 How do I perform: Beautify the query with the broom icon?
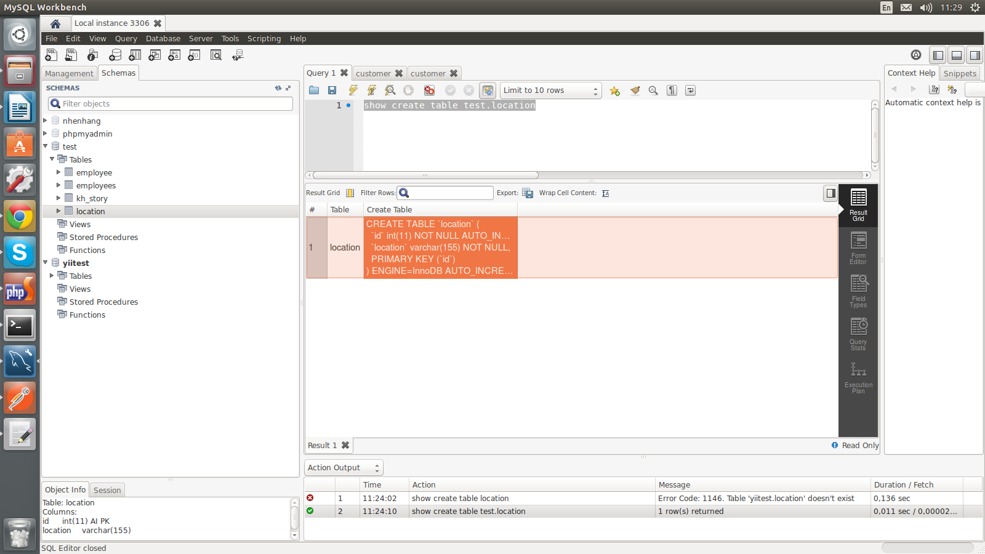[x=635, y=90]
